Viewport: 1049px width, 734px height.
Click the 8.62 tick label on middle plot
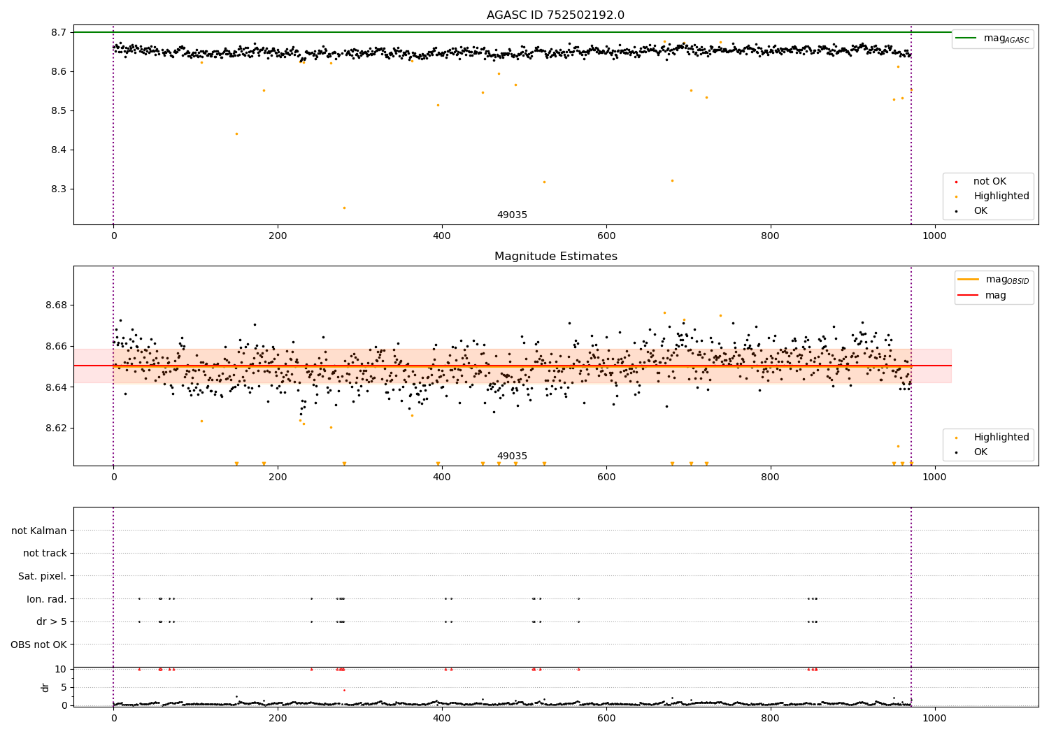[56, 429]
